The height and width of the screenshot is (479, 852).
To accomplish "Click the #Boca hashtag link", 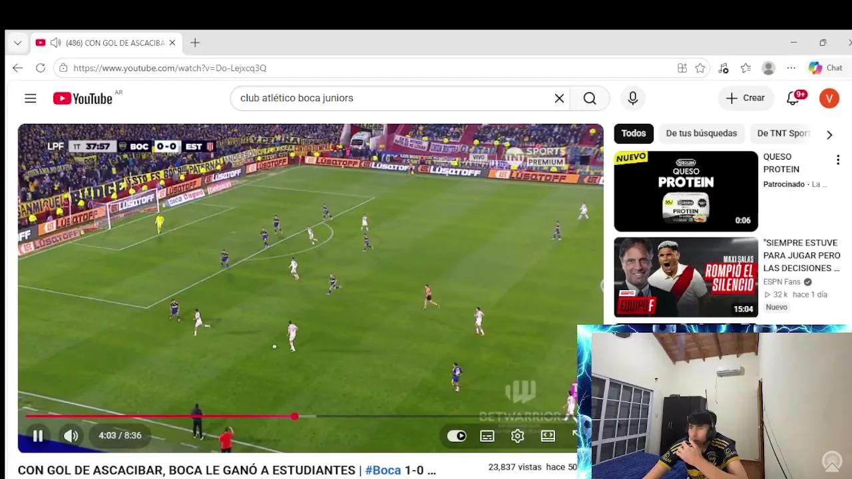I will 383,470.
